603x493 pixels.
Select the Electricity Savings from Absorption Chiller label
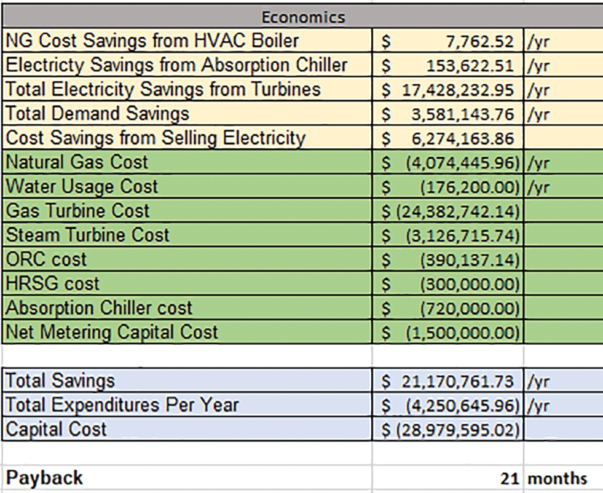pyautogui.click(x=176, y=65)
